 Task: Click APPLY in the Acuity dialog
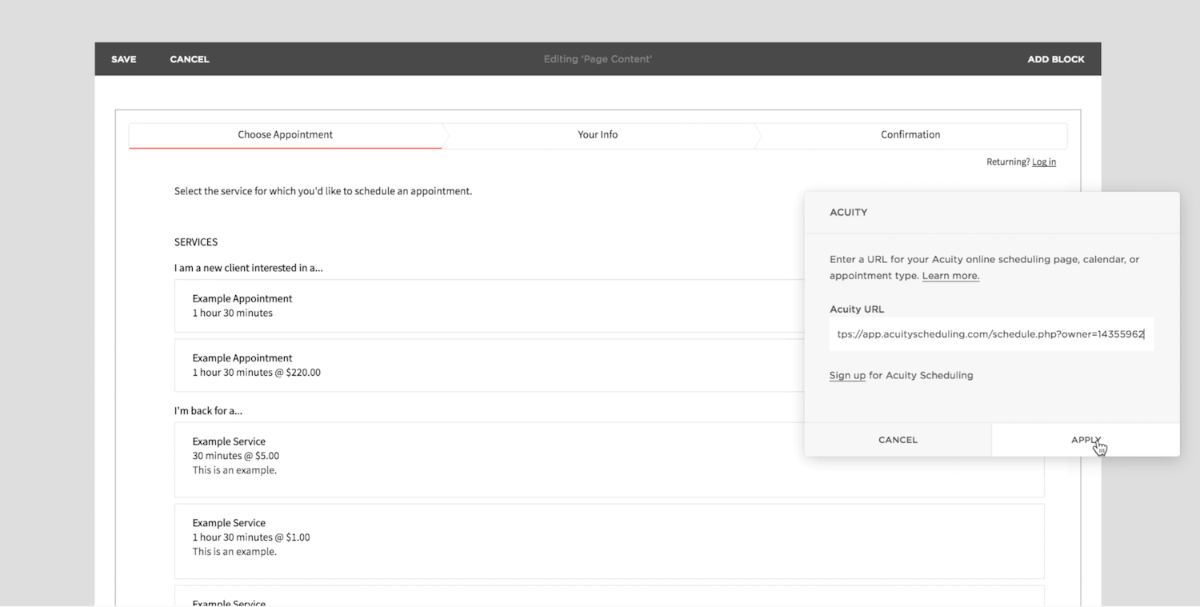point(1086,440)
